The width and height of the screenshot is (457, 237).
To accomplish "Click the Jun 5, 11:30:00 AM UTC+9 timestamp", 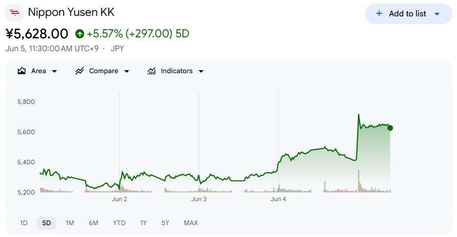I will coord(52,48).
